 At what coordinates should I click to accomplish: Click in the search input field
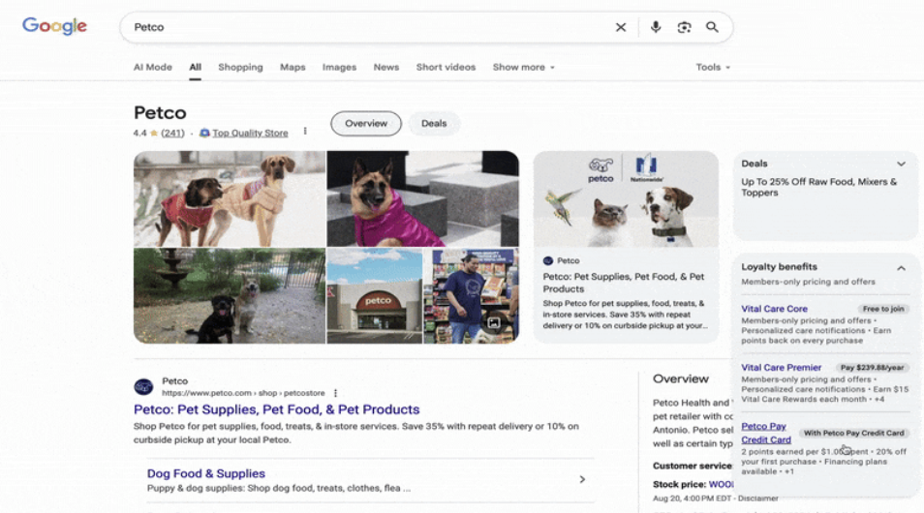[368, 27]
